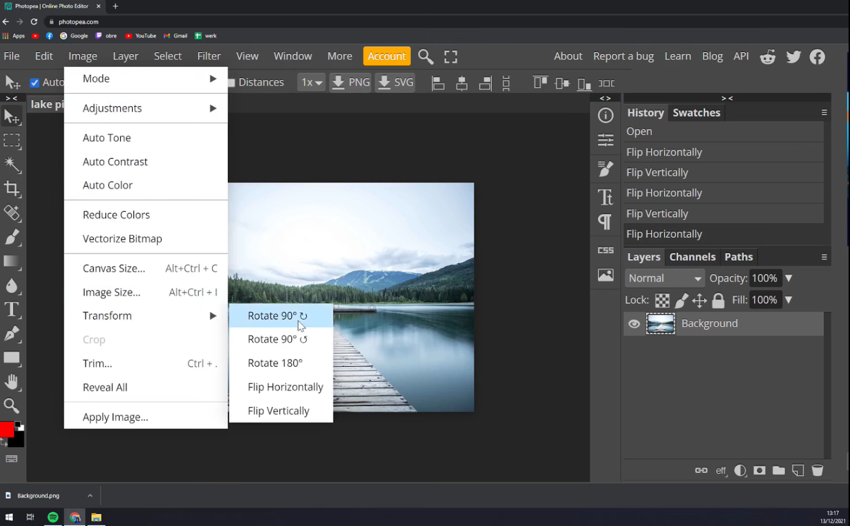Select the Crop tool

tap(12, 189)
